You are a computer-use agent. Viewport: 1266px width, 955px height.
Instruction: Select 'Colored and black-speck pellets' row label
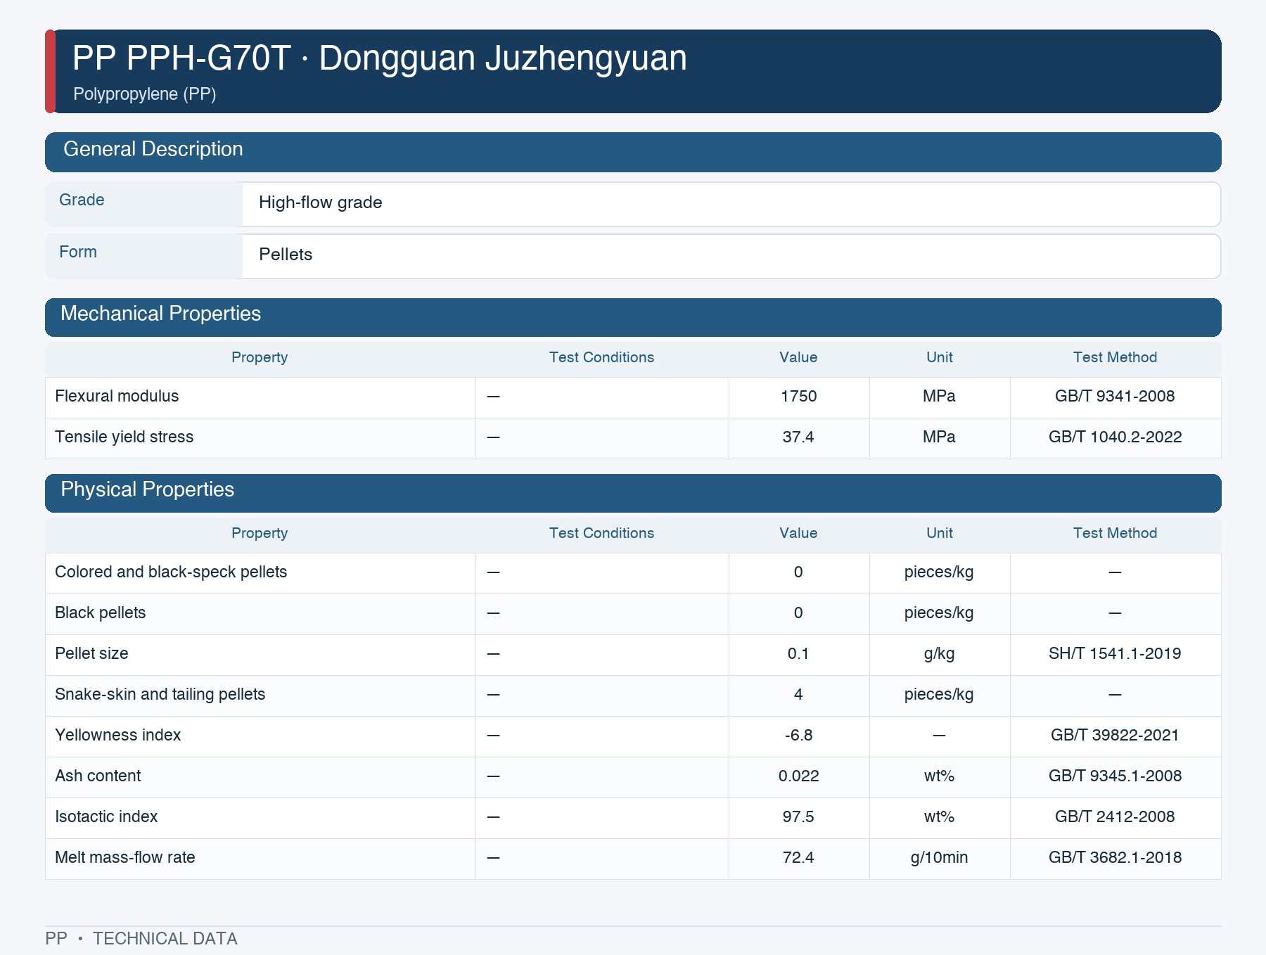click(x=171, y=572)
